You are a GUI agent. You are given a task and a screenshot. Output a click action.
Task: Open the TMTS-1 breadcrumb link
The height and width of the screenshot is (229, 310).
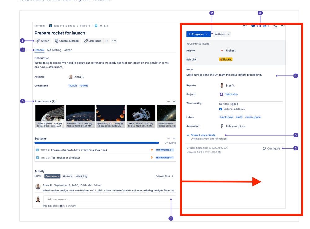point(103,26)
